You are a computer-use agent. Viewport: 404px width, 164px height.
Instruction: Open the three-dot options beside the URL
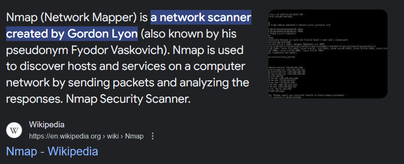click(153, 136)
